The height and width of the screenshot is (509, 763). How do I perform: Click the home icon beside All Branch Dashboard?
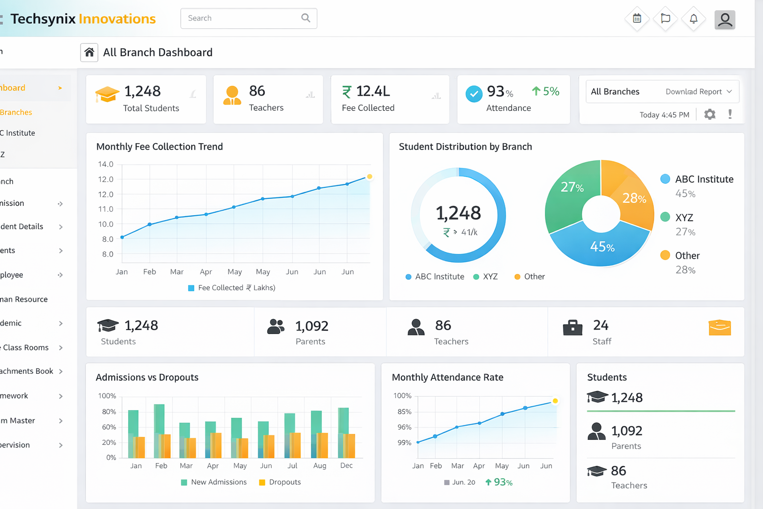point(89,52)
